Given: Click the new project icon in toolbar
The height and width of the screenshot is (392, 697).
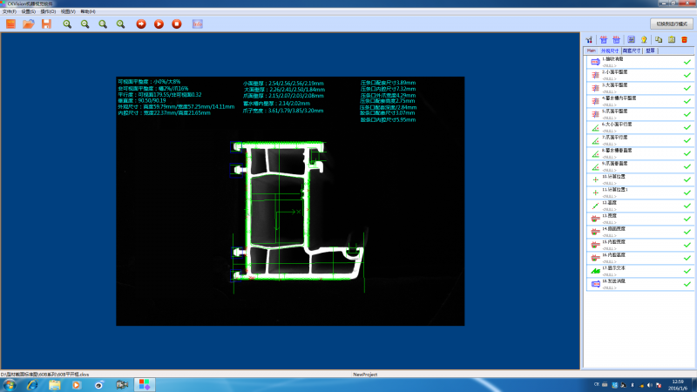Looking at the screenshot, I should pos(10,24).
